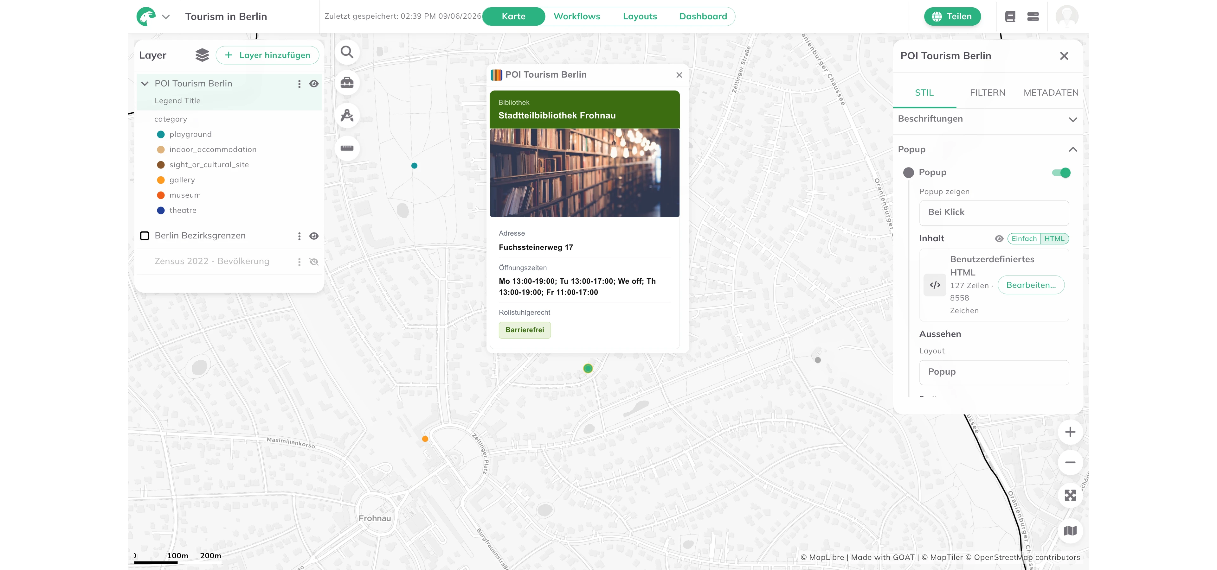The height and width of the screenshot is (570, 1217).
Task: Zoom in on the map
Action: point(1070,432)
